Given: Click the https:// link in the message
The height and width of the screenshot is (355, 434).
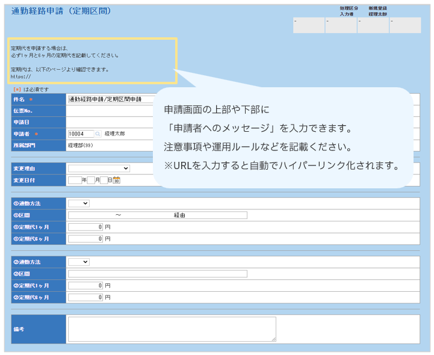Looking at the screenshot, I should tap(20, 77).
